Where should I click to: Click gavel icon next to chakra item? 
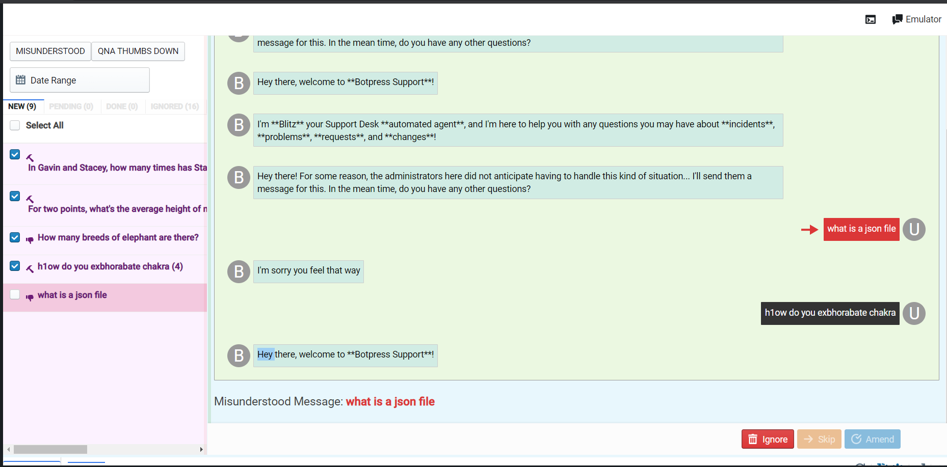tap(30, 268)
